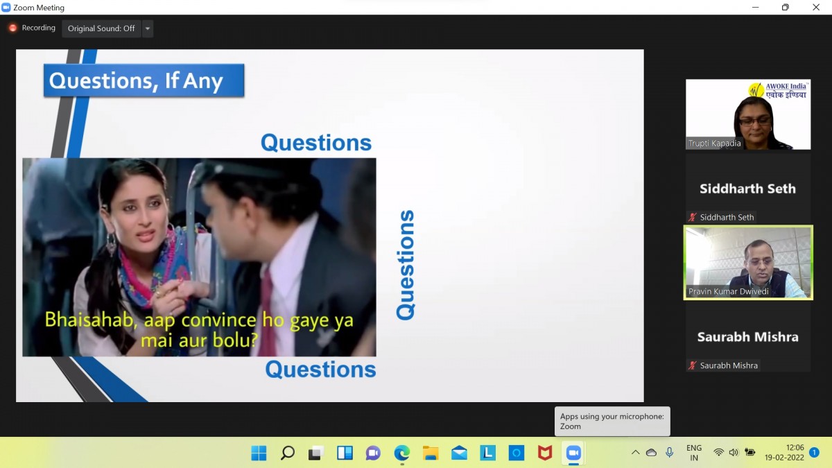
Task: Open the Original Sound dropdown arrow
Action: (x=147, y=28)
